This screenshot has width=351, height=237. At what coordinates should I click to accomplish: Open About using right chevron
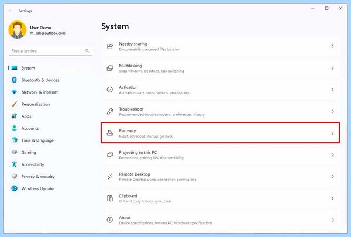coord(333,220)
